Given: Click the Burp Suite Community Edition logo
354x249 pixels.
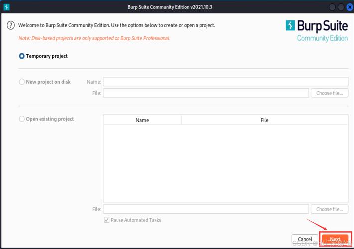Looking at the screenshot, I should coord(317,31).
